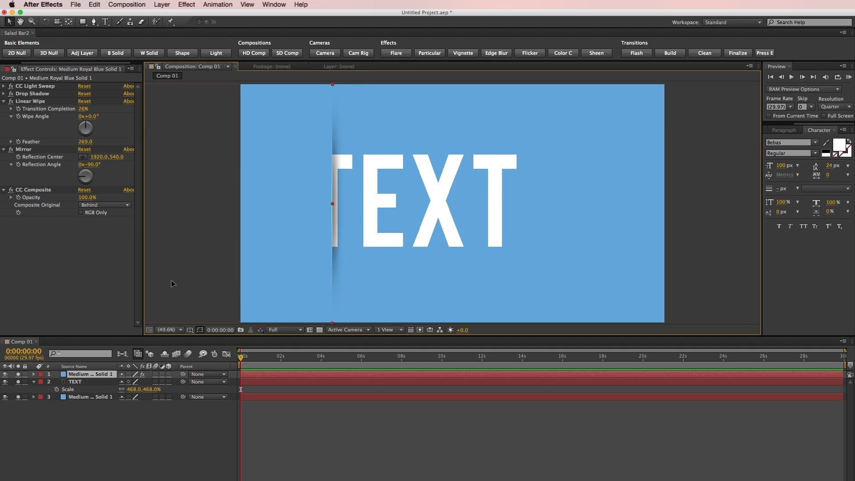
Task: Click the Particular effect button
Action: [429, 53]
